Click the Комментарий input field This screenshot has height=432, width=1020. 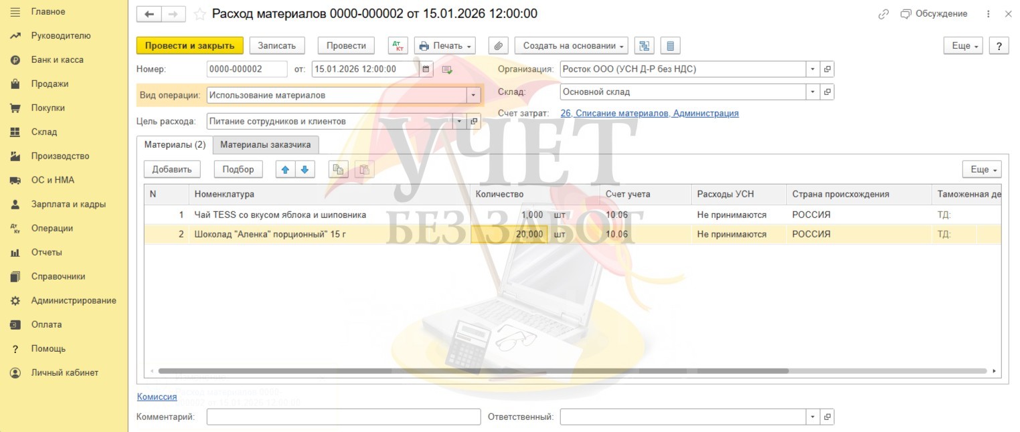pyautogui.click(x=343, y=417)
